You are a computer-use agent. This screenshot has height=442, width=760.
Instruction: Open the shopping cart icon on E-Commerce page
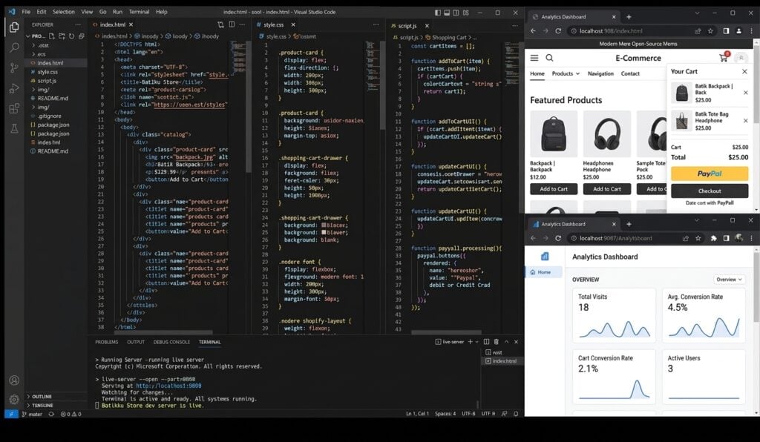pos(724,57)
